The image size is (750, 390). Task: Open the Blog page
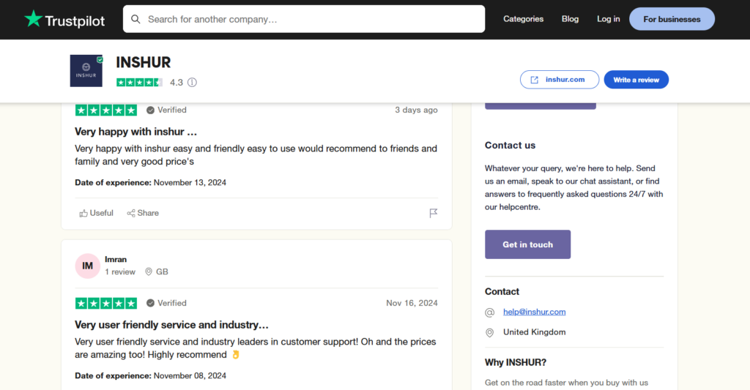570,19
